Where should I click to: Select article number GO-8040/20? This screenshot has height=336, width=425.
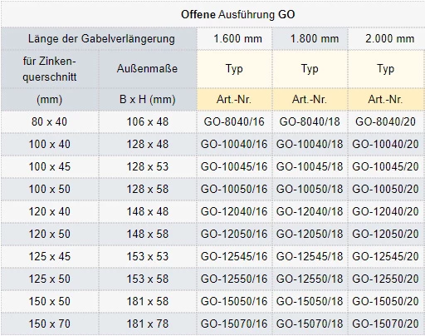click(x=385, y=121)
